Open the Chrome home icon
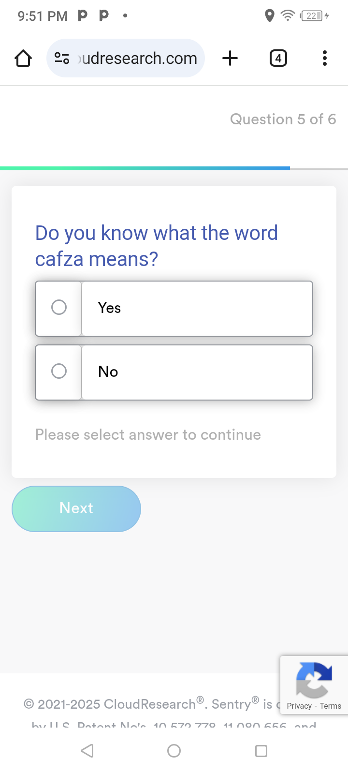 (x=23, y=58)
